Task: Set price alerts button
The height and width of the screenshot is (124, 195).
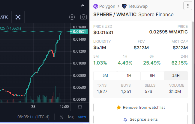Action: coord(140,120)
